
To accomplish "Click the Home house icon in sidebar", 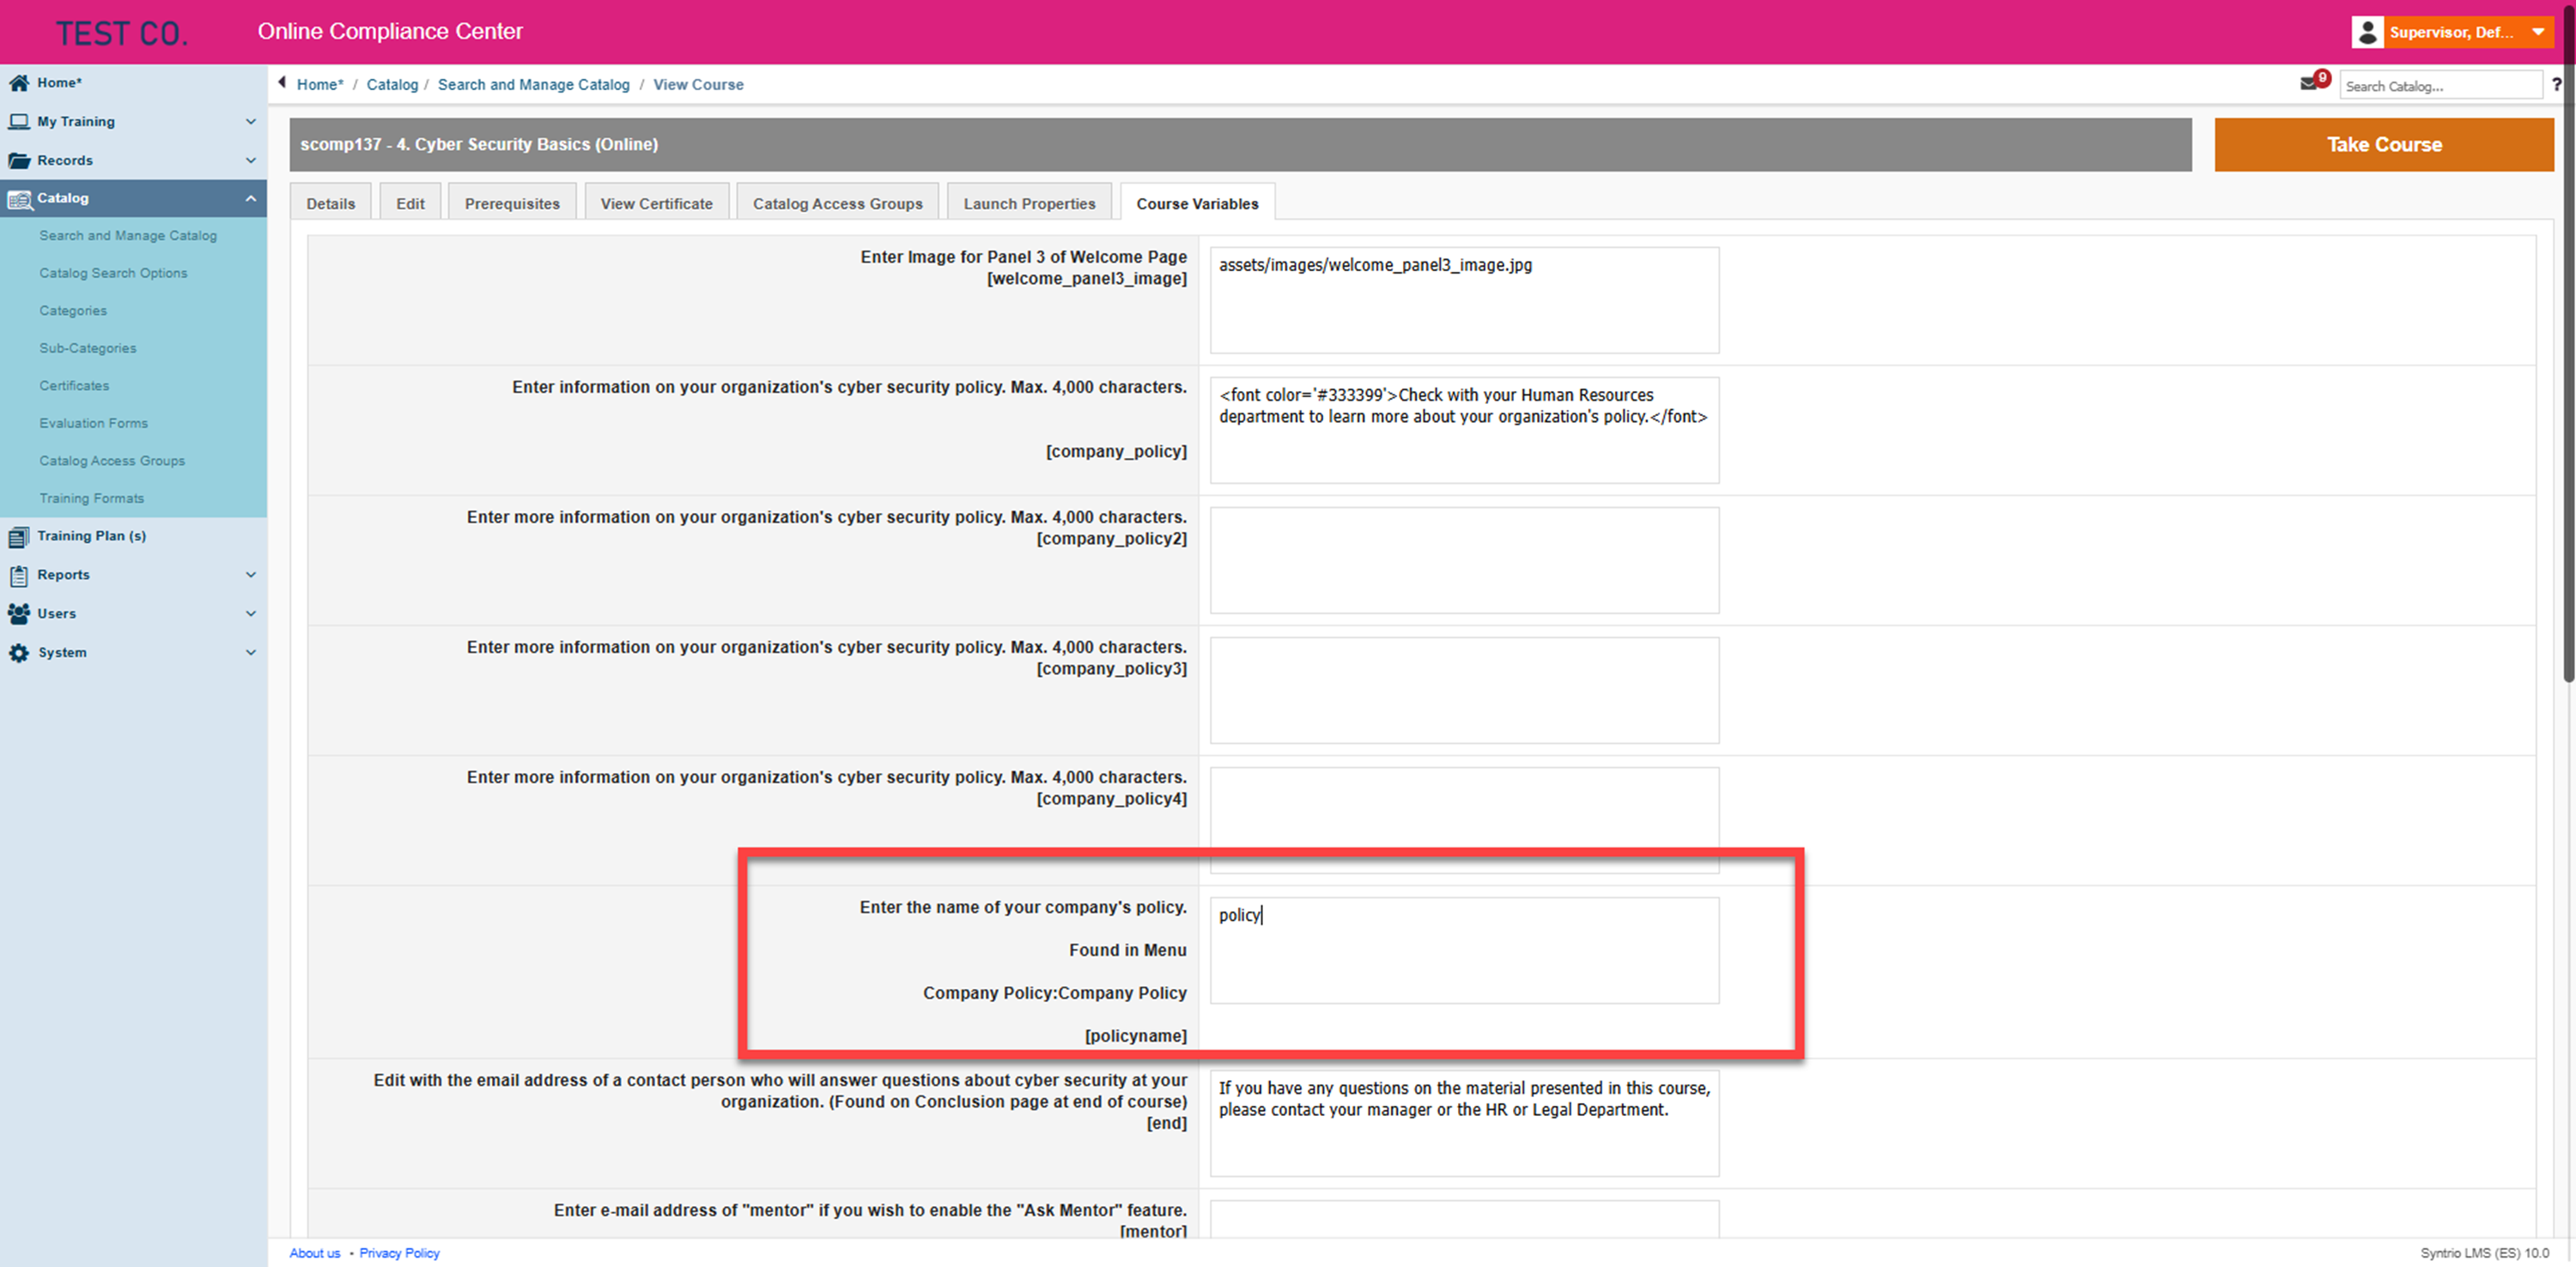I will coord(19,83).
